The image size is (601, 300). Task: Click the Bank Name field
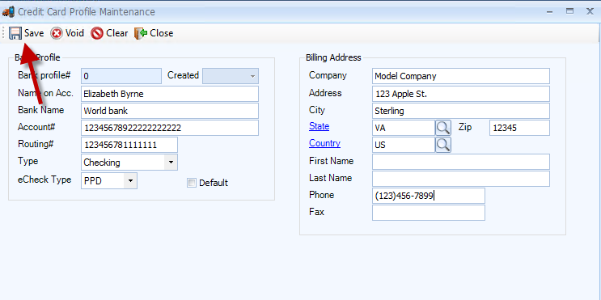[x=170, y=111]
